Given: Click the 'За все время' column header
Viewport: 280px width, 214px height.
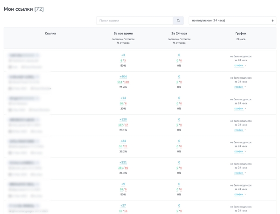Looking at the screenshot, I should (123, 34).
